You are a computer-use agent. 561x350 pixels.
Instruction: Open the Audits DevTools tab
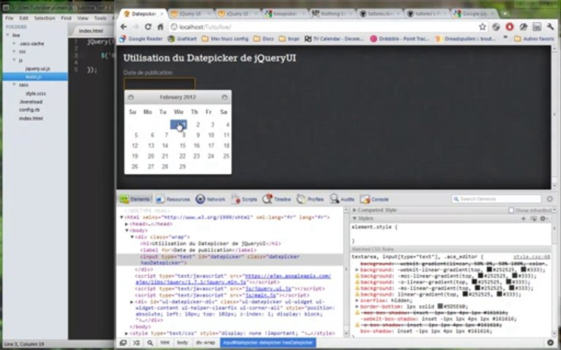tap(342, 199)
